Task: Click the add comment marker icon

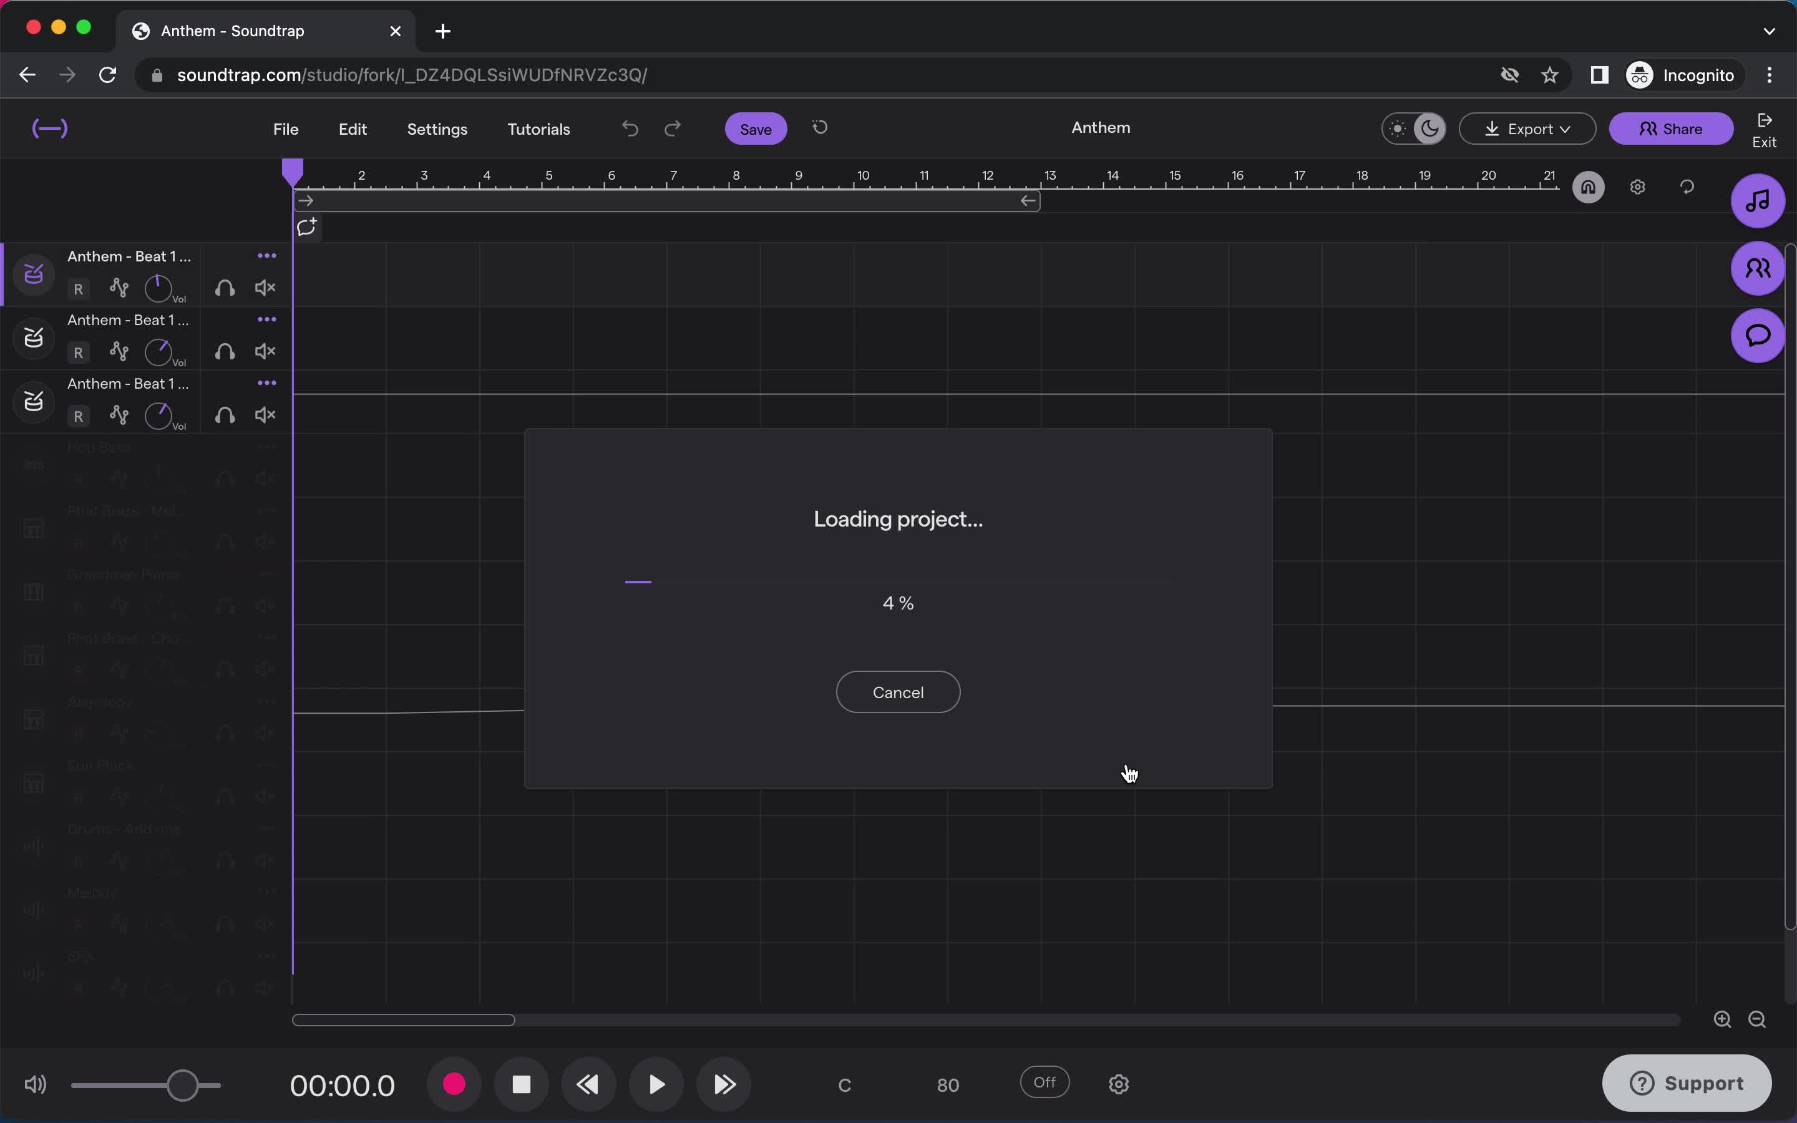Action: click(307, 227)
